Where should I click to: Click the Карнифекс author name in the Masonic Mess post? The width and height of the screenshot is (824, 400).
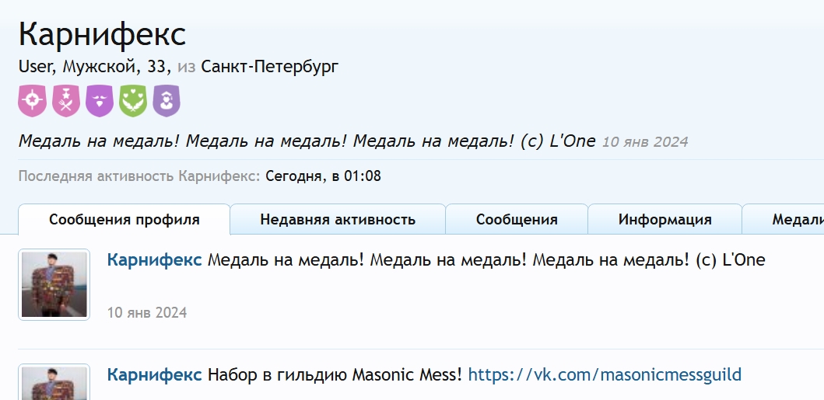155,375
